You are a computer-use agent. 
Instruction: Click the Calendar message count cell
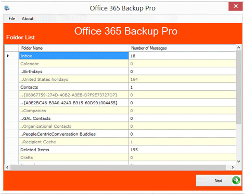(182, 64)
